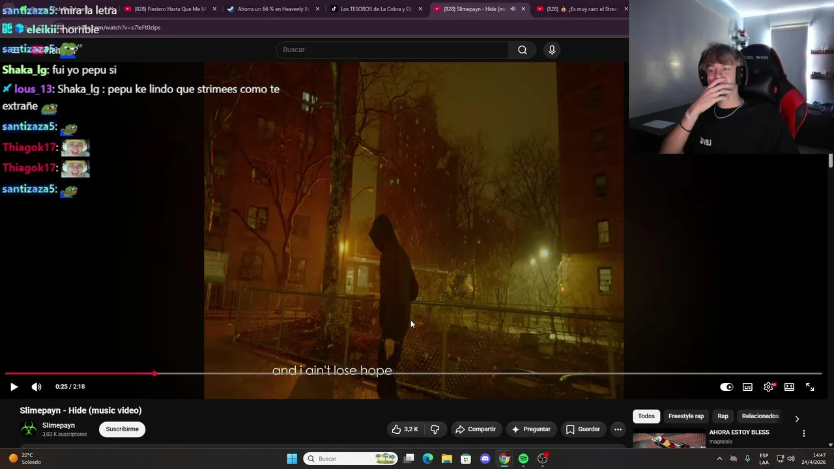Click the system tray microphone icon
The height and width of the screenshot is (469, 834).
coord(747,459)
